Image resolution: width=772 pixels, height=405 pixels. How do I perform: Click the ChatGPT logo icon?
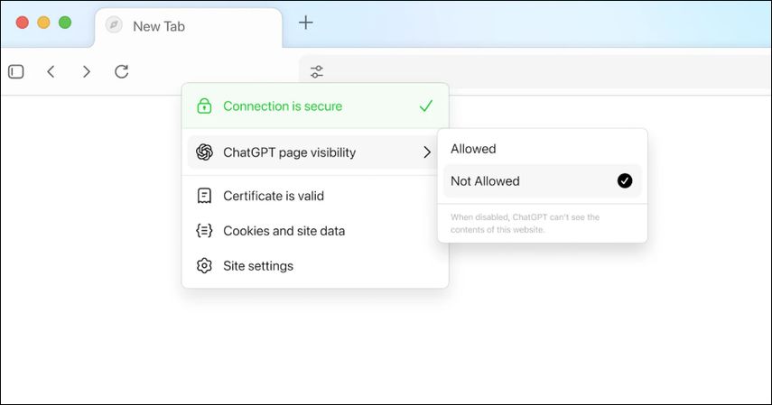tap(204, 152)
